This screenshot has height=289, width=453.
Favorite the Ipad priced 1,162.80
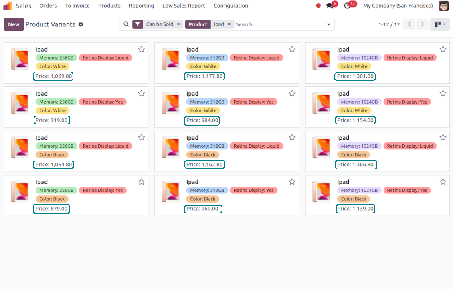(x=292, y=138)
